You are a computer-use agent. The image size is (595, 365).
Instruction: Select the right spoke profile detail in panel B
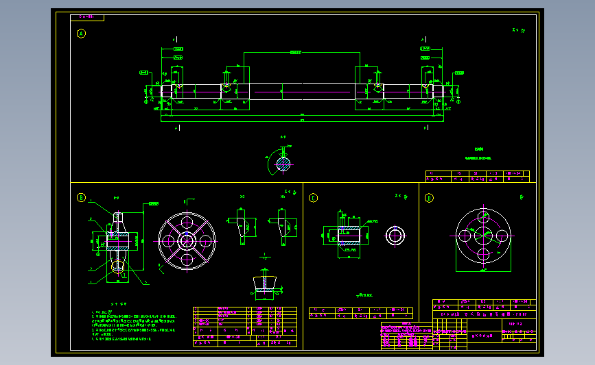(x=283, y=227)
